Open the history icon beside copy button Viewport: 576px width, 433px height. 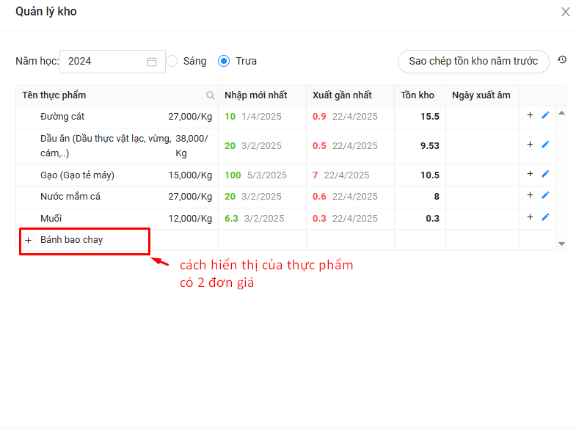pyautogui.click(x=562, y=60)
